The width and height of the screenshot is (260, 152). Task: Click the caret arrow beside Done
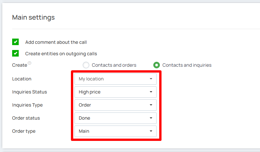(151, 118)
